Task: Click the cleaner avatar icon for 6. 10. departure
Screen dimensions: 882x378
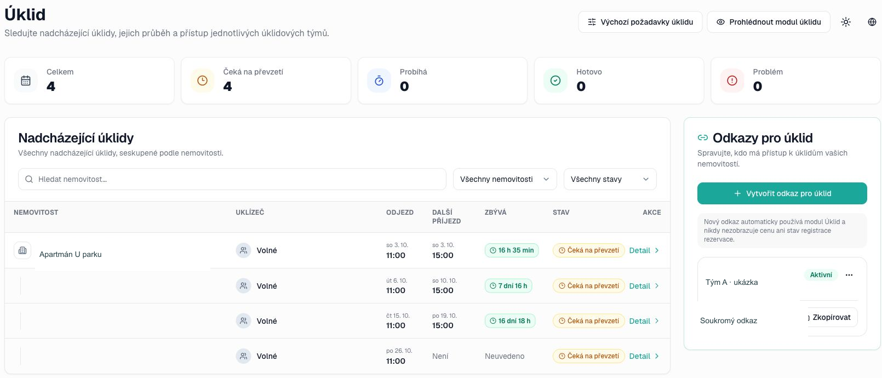Action: pos(243,285)
